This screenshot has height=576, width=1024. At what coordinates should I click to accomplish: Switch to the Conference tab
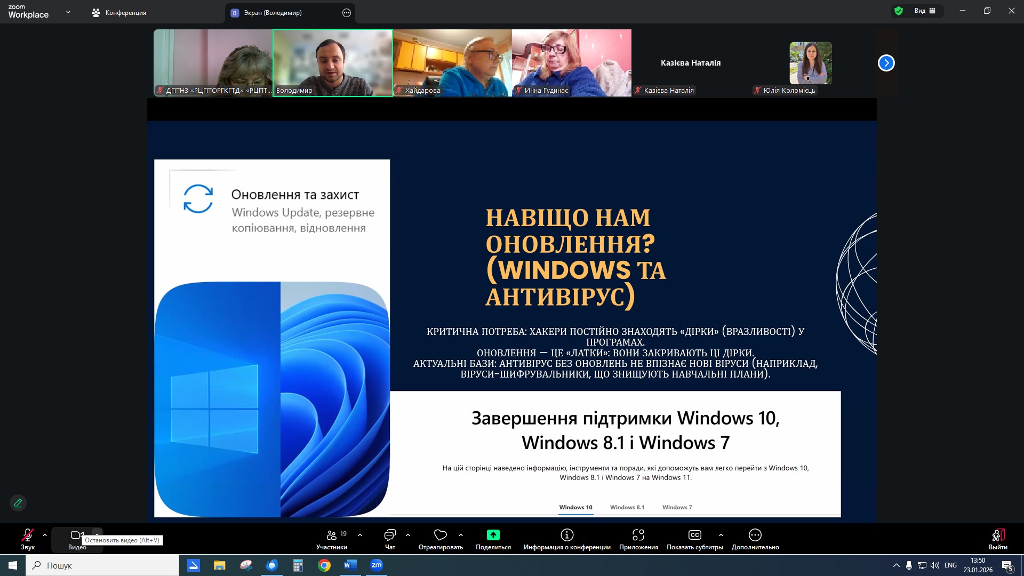pos(119,13)
